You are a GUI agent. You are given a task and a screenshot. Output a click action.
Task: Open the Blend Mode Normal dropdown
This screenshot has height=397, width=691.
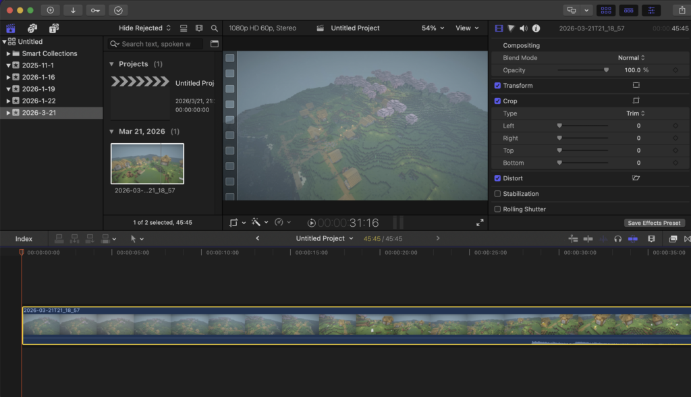(632, 58)
